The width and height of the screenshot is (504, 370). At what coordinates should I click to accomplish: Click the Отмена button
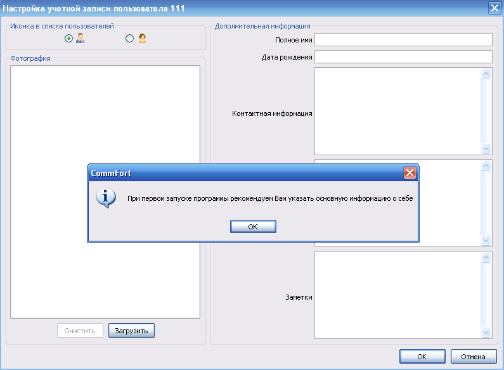pos(474,357)
